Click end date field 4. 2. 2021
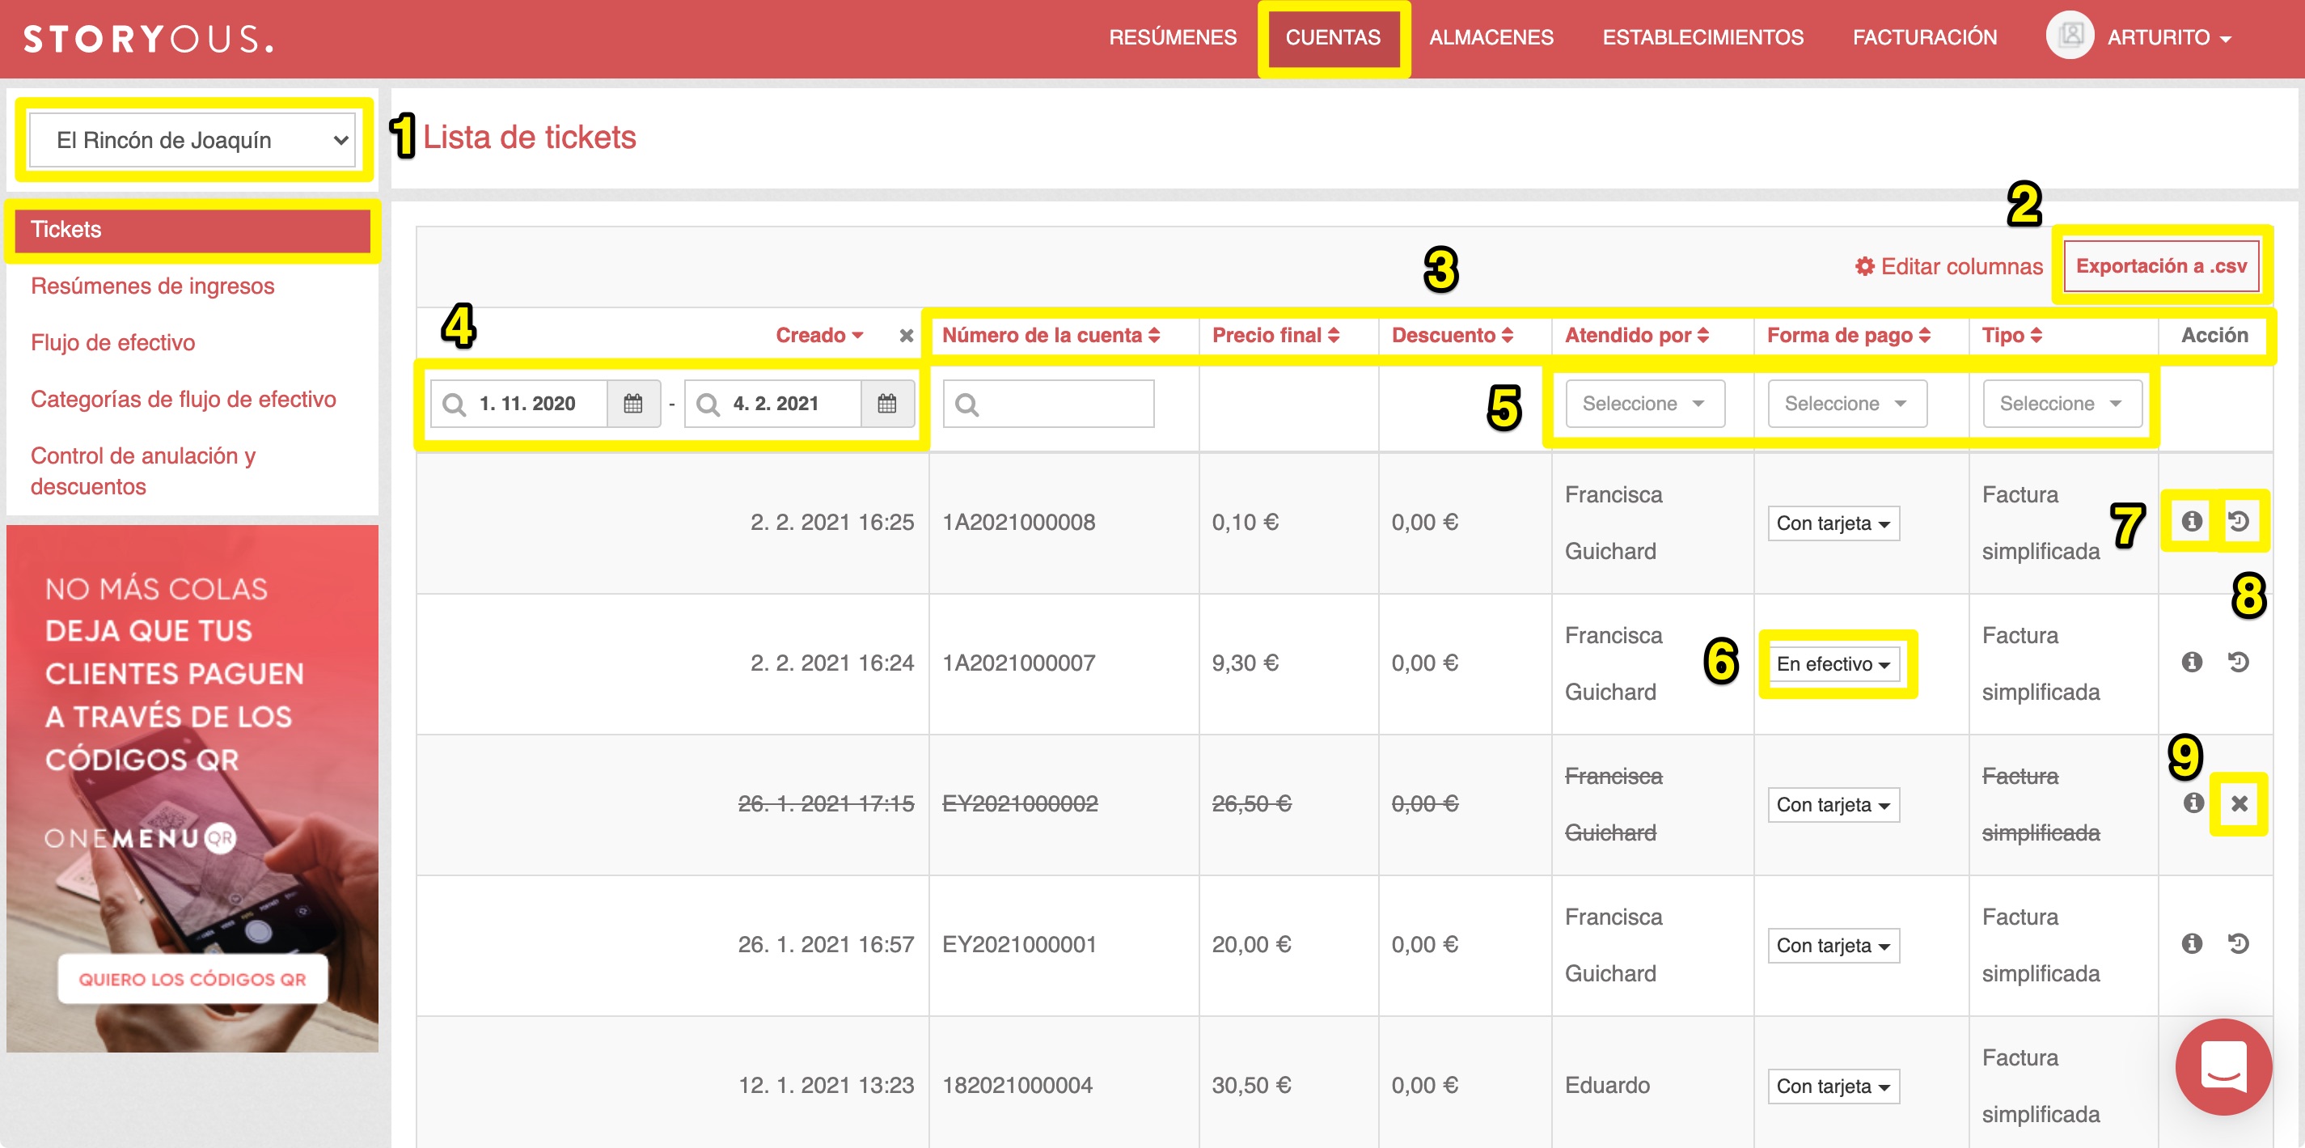Viewport: 2305px width, 1148px height. tap(773, 404)
